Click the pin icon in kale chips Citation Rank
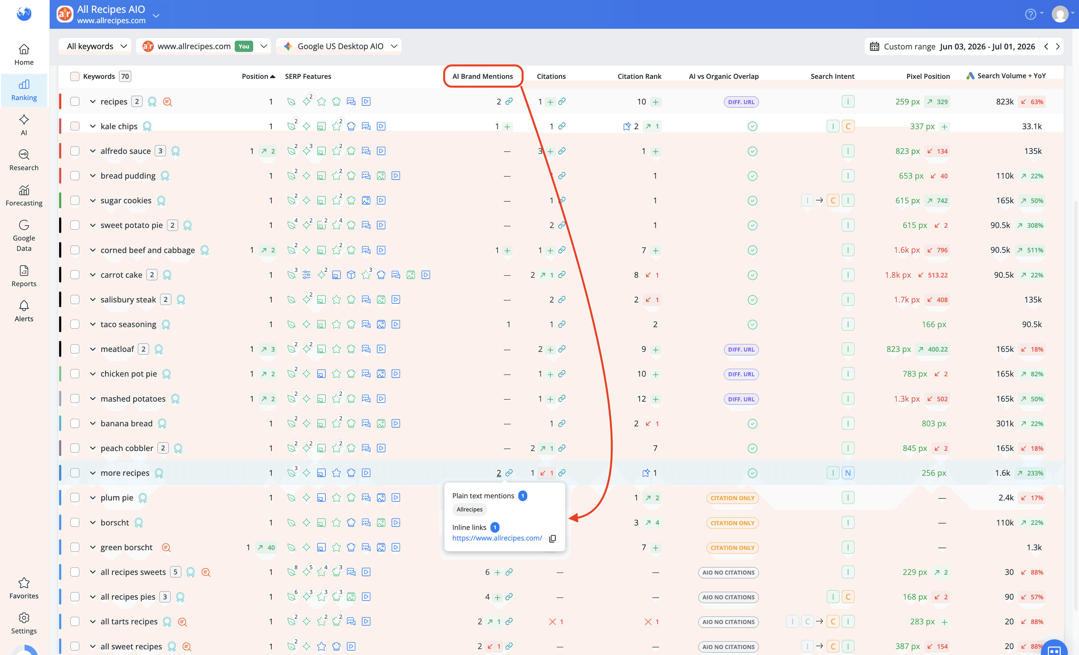 pos(627,126)
